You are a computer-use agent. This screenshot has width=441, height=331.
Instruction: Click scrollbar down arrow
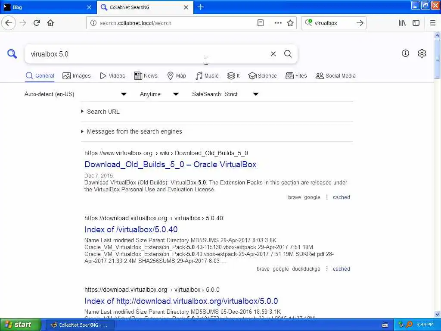(437, 314)
